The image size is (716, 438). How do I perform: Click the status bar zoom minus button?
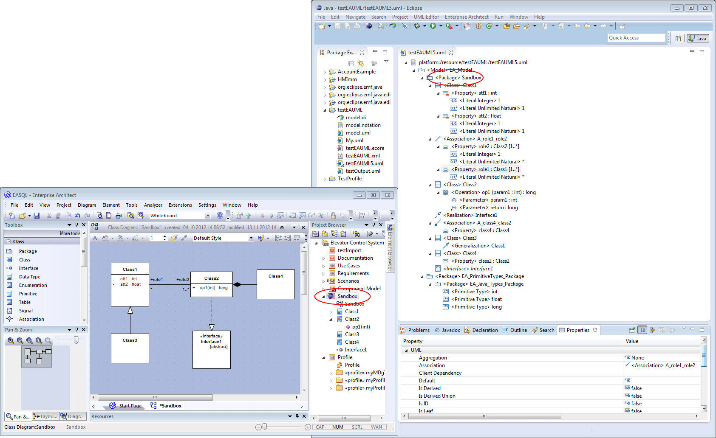(x=258, y=427)
